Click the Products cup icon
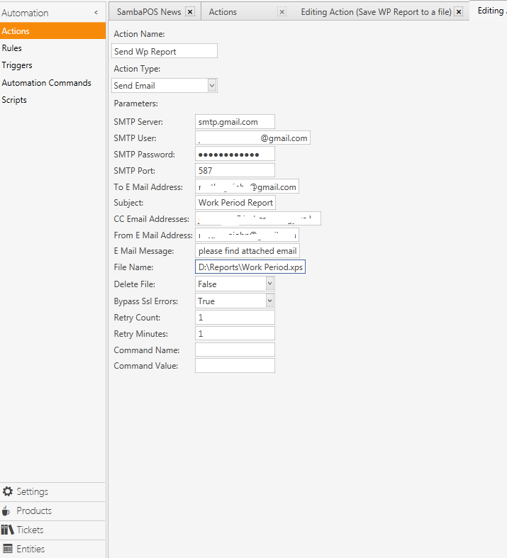The width and height of the screenshot is (507, 558). pyautogui.click(x=7, y=510)
